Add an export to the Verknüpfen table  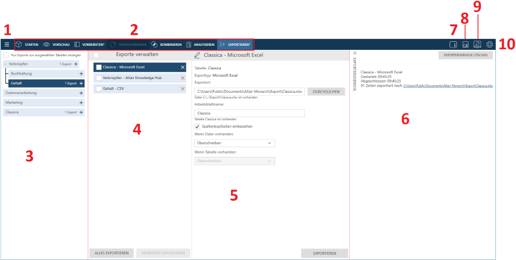(76, 64)
